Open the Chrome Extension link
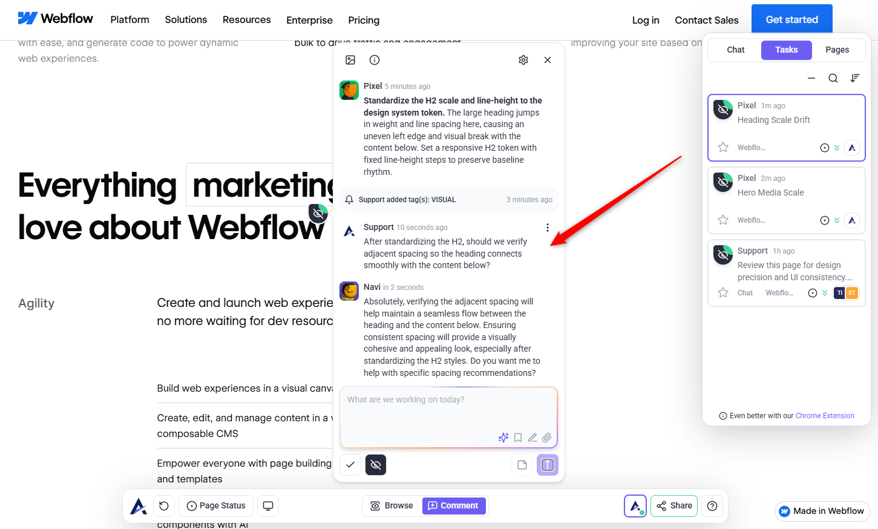Image resolution: width=878 pixels, height=529 pixels. tap(825, 416)
